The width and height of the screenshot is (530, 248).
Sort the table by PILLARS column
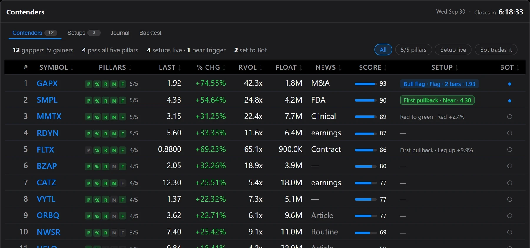(115, 68)
